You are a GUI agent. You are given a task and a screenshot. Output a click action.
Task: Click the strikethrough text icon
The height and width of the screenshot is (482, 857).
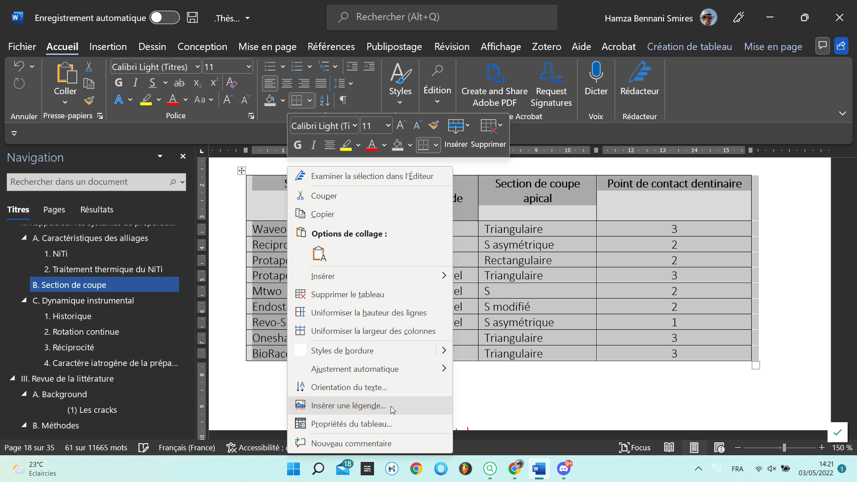[x=179, y=83]
